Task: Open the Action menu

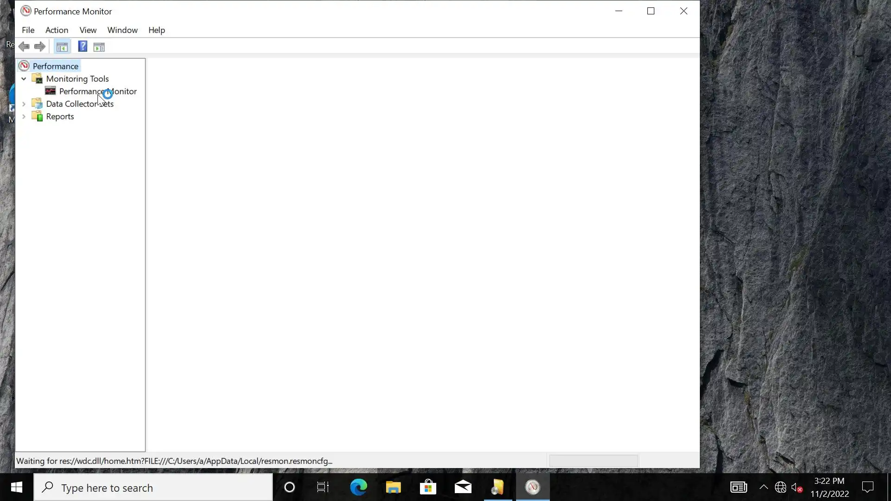Action: (x=57, y=30)
